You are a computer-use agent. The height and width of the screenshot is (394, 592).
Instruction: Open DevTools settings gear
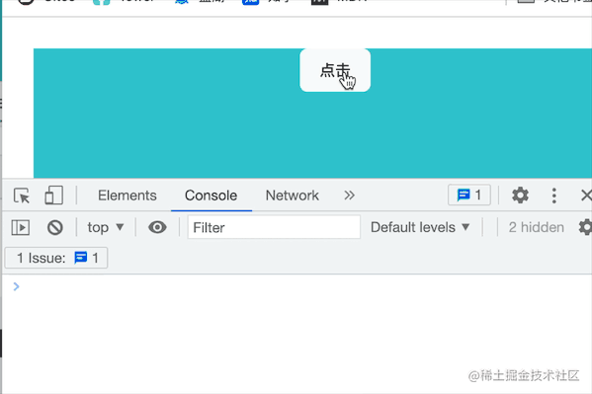(x=520, y=196)
